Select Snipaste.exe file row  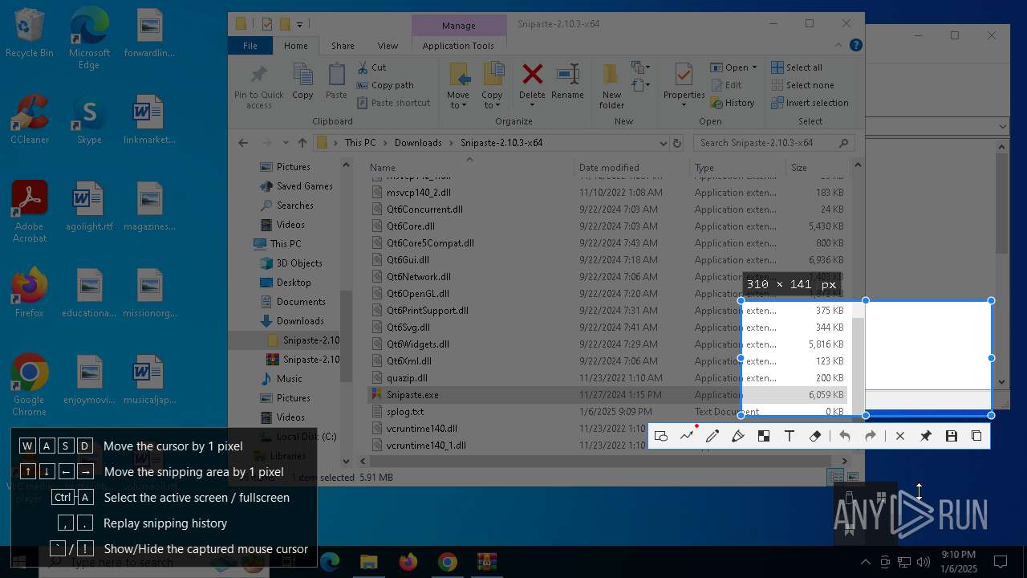(x=607, y=395)
